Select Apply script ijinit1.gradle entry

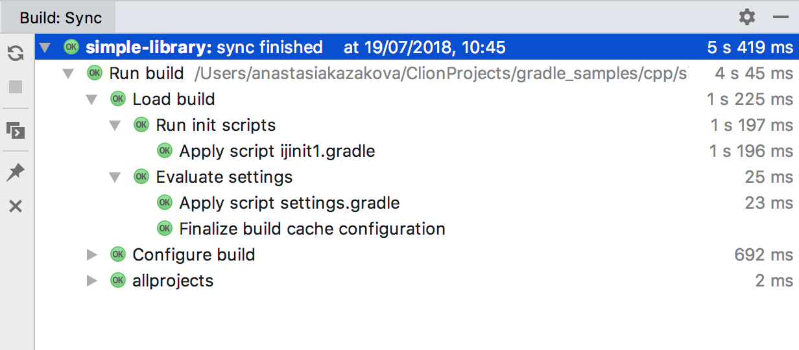pyautogui.click(x=277, y=151)
